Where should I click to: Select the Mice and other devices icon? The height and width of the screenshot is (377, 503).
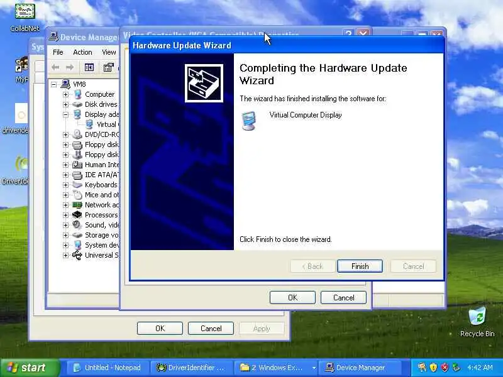(77, 195)
